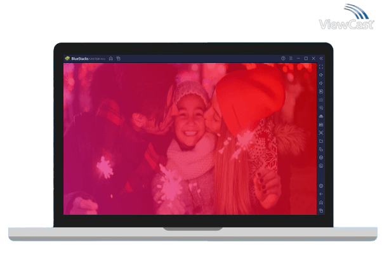382x263 pixels.
Task: Open the media folder sidebar icon
Action: coord(321,141)
